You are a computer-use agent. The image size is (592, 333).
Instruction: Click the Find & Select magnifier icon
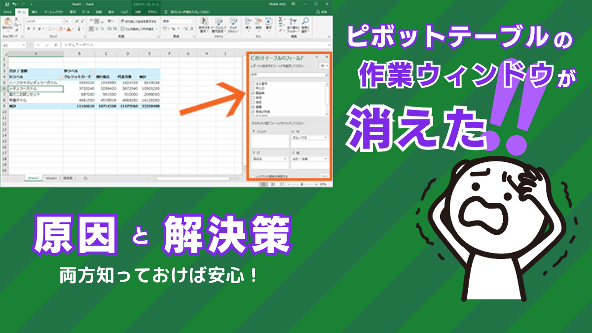tap(306, 21)
